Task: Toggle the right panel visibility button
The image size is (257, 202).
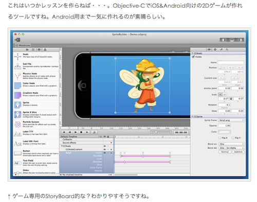Action: 240,40
